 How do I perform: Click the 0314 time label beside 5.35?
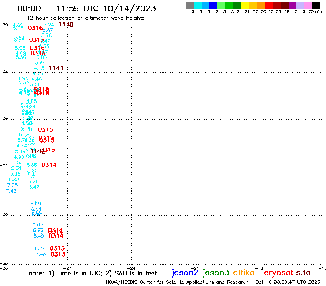click(x=49, y=165)
